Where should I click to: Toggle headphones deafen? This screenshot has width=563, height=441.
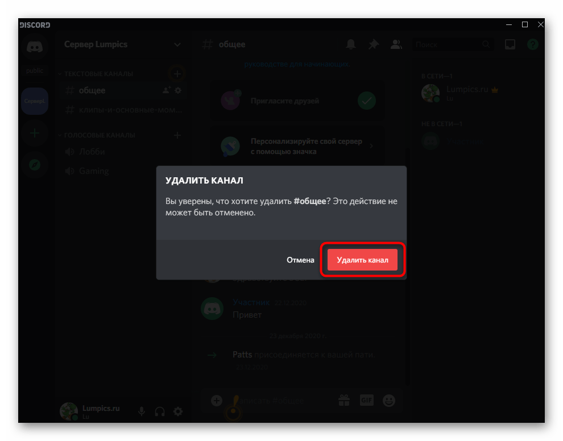tap(160, 411)
